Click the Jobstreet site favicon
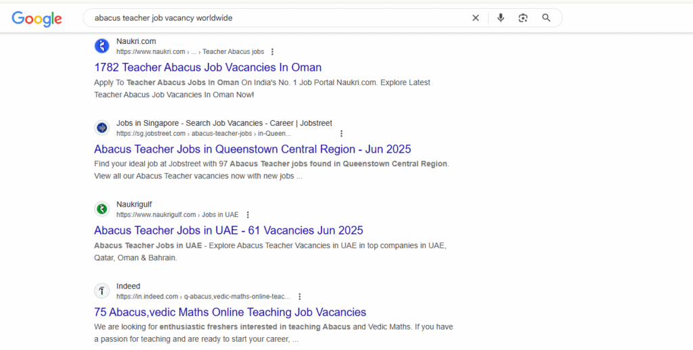 pos(102,128)
